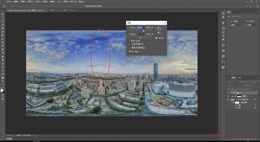Viewport: 260px width, 142px height.
Task: Open the Actions play panel icon
Action: coord(223,23)
